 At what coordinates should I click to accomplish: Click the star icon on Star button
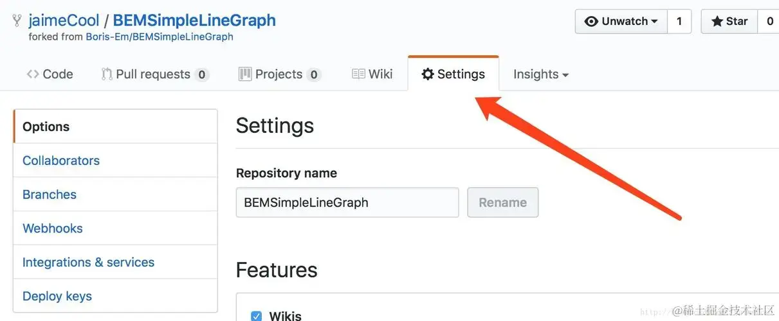[717, 21]
